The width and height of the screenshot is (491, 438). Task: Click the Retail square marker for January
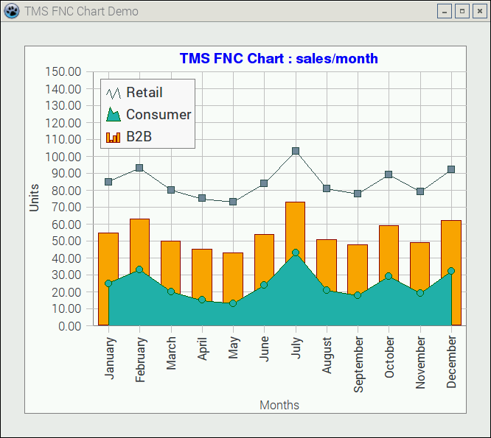pyautogui.click(x=108, y=182)
